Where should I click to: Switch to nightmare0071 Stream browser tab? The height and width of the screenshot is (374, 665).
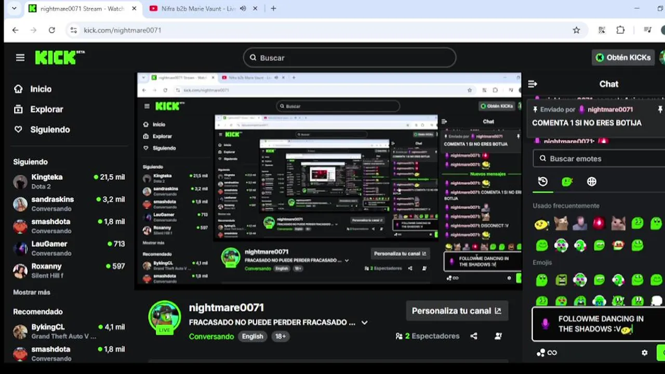[83, 8]
